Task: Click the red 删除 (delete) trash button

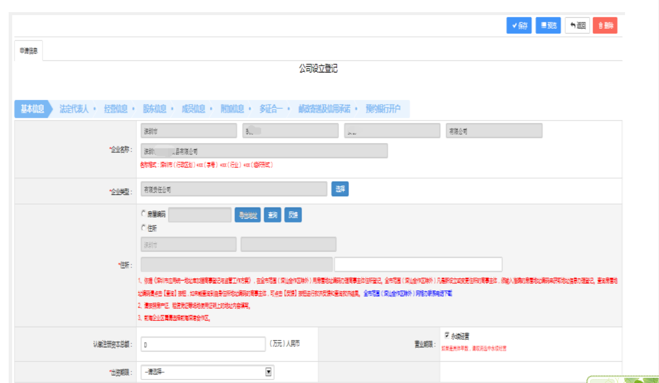Action: (605, 26)
